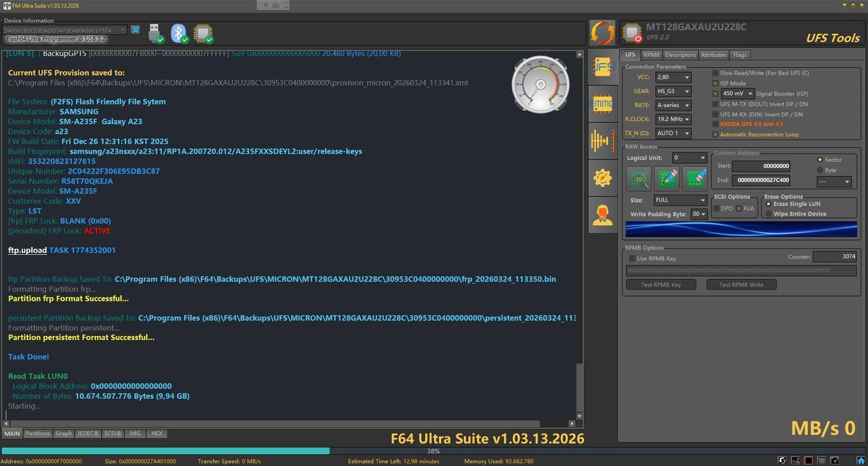Click the Start address input field
Screen dimensions: 868x466
(761, 166)
